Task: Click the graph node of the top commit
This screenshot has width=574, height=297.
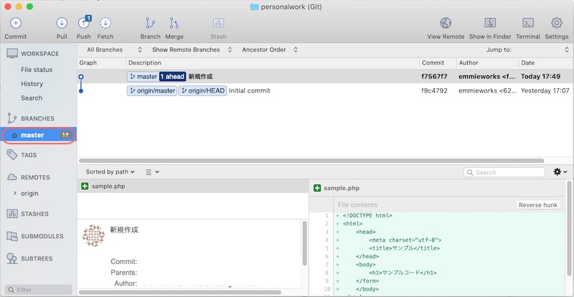Action: click(81, 77)
